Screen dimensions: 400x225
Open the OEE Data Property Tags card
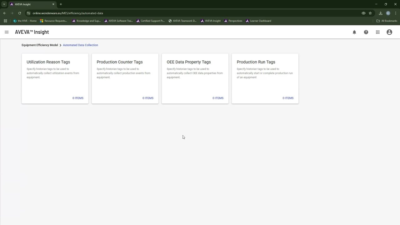point(195,78)
